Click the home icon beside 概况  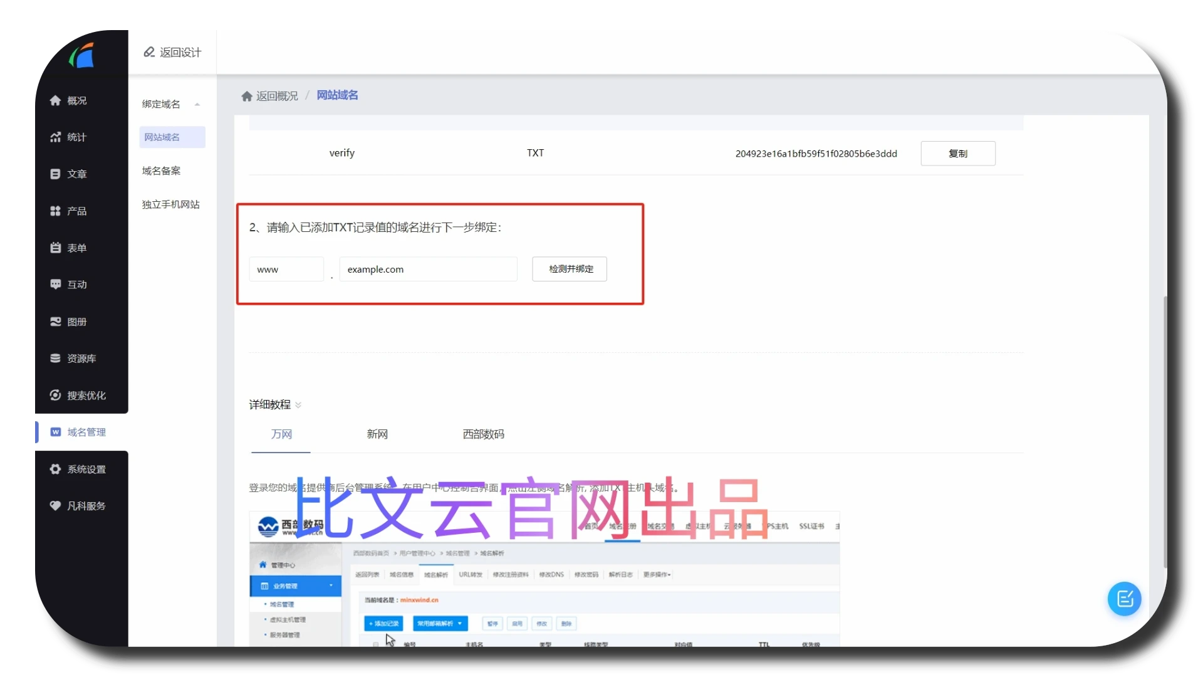click(55, 100)
